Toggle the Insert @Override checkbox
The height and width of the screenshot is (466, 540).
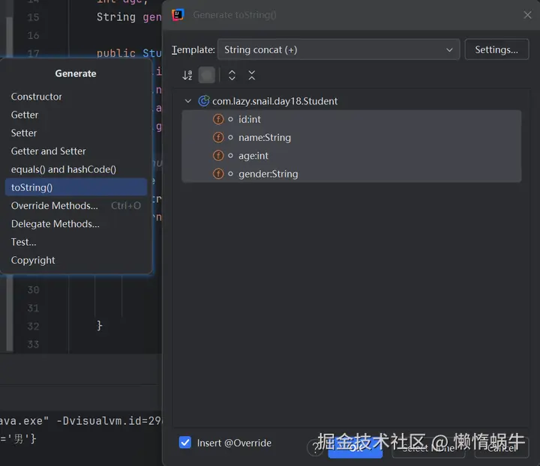pyautogui.click(x=185, y=443)
